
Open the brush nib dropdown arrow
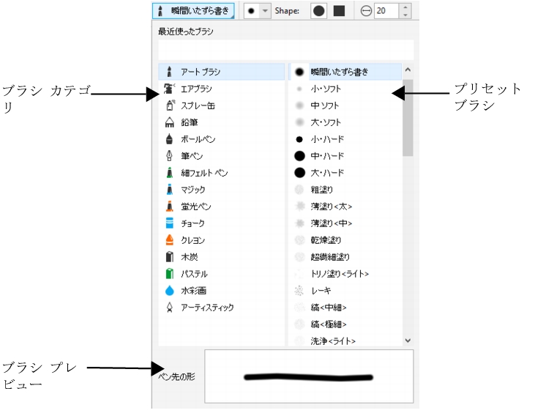coord(266,11)
